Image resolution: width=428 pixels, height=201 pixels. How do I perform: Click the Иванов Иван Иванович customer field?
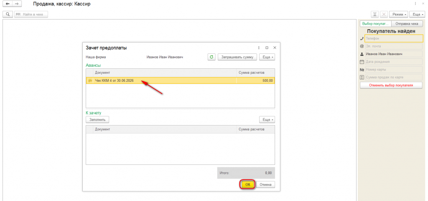click(x=394, y=54)
